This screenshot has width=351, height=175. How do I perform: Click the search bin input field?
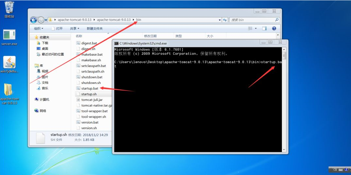252,20
